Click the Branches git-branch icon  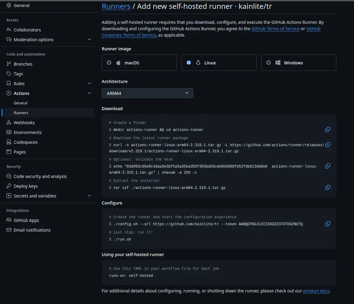(9, 64)
